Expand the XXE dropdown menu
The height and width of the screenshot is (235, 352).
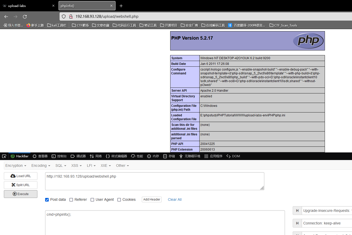click(106, 166)
